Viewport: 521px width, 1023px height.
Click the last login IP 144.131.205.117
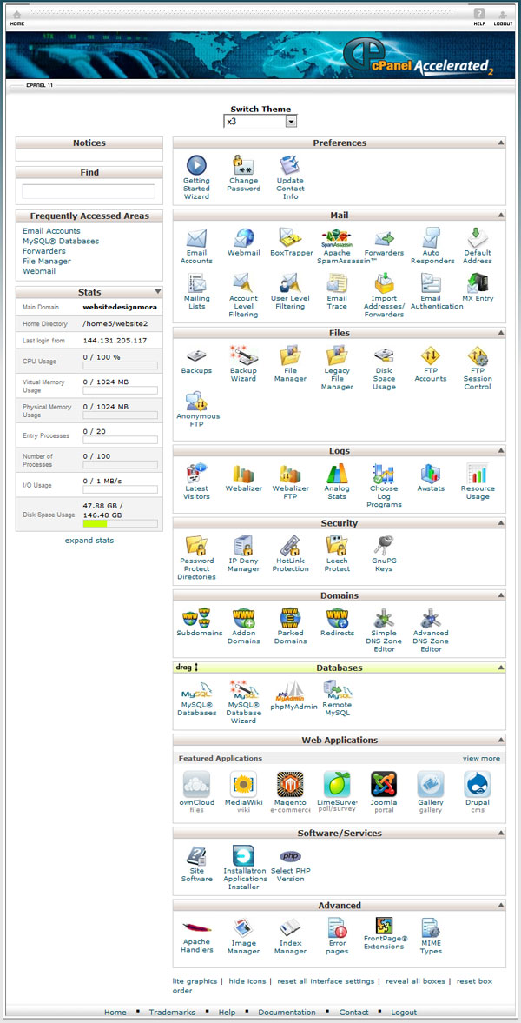point(115,341)
